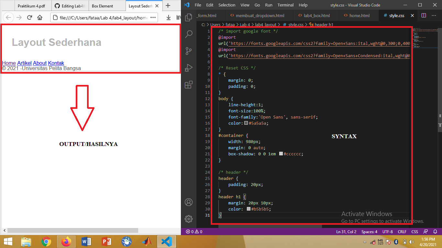Screen dimensions: 442x248
Task: Toggle Bluetooth from the system tray icon
Action: point(396,241)
